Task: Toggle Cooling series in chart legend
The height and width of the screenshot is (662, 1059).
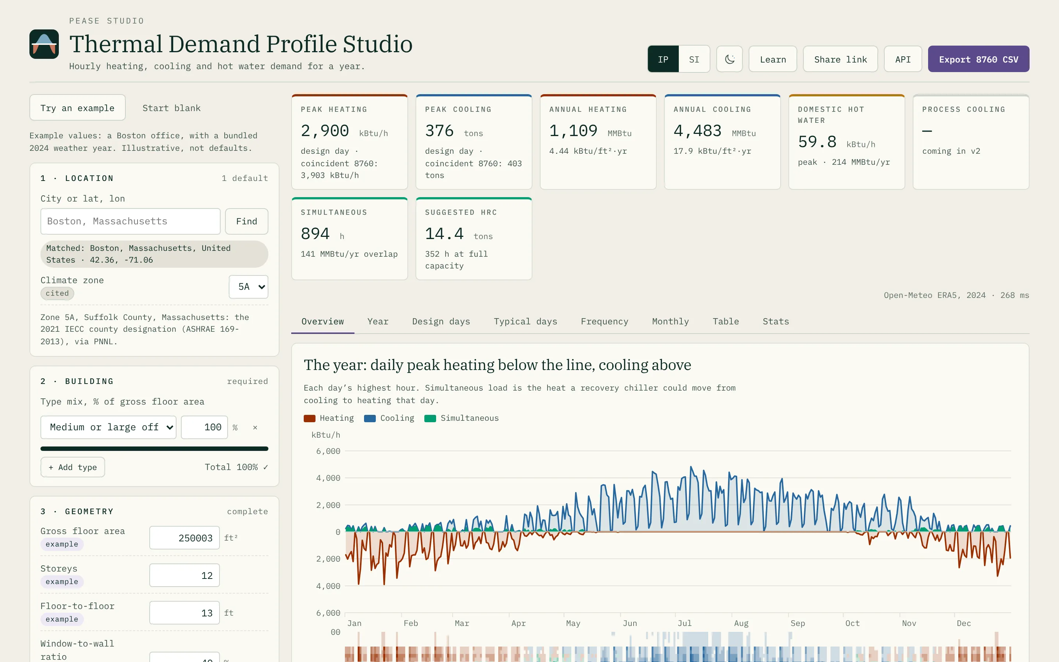Action: [x=389, y=418]
